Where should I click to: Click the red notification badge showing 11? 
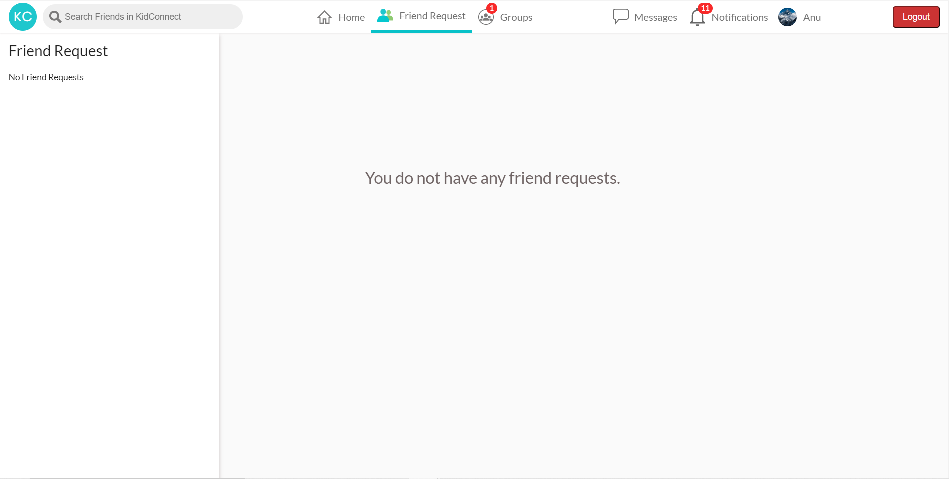705,8
